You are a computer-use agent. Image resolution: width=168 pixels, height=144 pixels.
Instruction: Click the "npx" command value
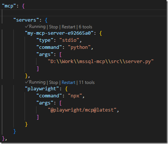tap(75, 96)
